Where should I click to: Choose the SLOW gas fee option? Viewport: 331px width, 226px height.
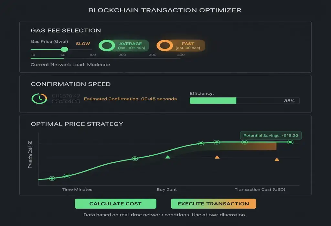(x=83, y=44)
